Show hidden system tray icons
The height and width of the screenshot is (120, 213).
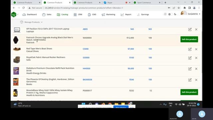tap(161, 104)
